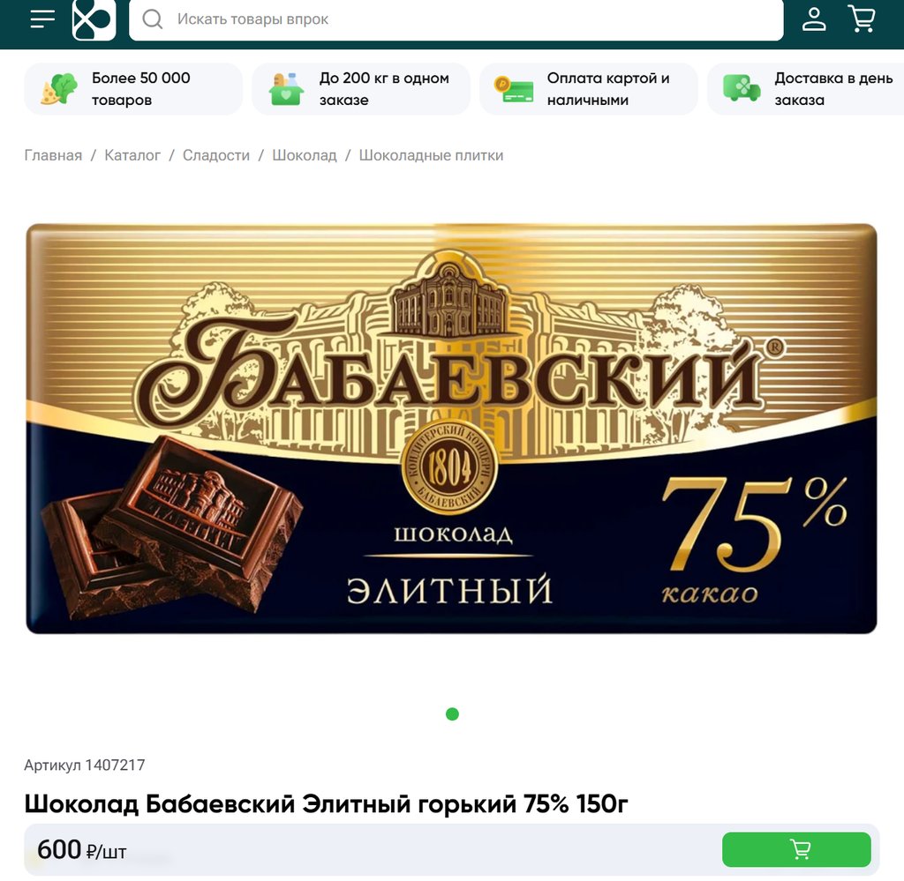The width and height of the screenshot is (904, 881).
Task: Click the magnifier search icon
Action: 153,19
